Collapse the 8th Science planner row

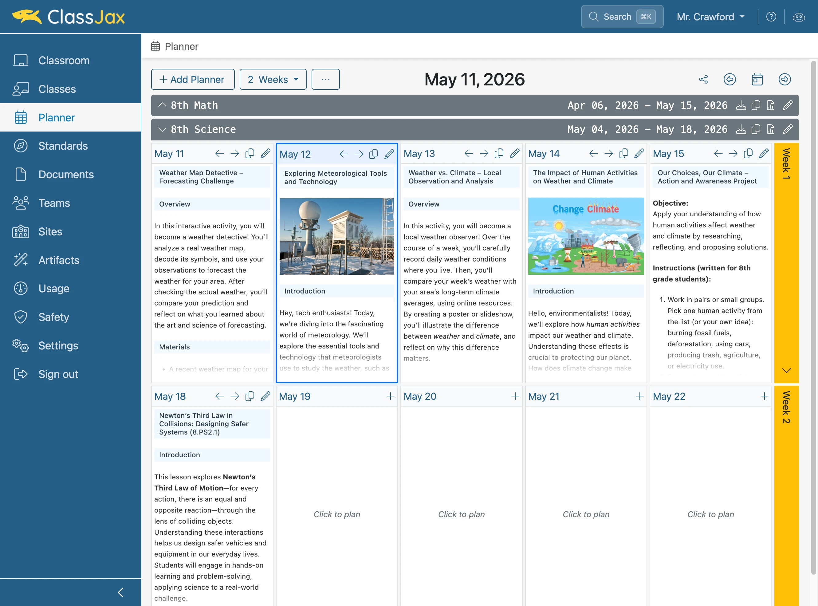pyautogui.click(x=162, y=129)
